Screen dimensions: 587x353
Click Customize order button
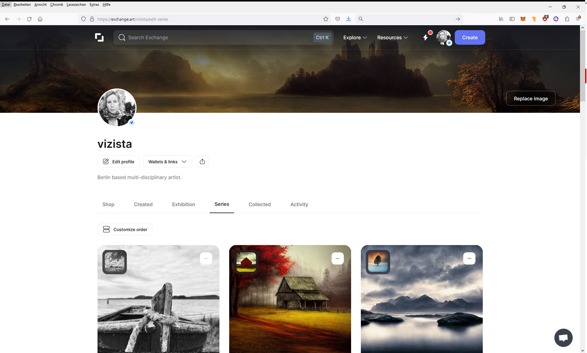(x=125, y=229)
